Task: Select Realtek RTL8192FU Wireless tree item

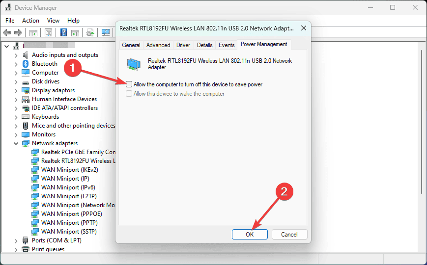Action: point(78,161)
